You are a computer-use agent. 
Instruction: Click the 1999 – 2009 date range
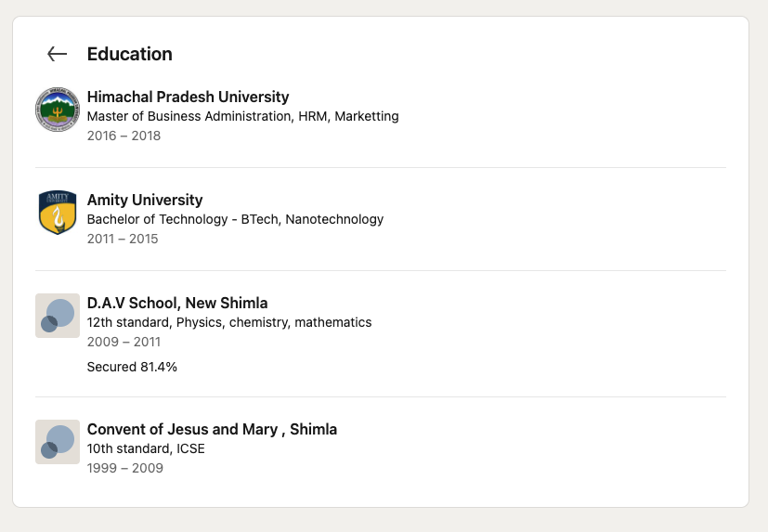click(x=124, y=468)
